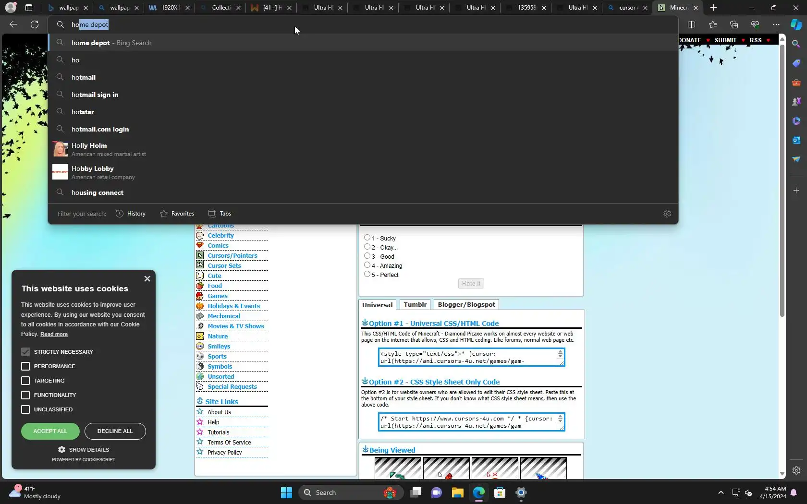The image size is (807, 504).
Task: Close the cookie consent popup
Action: tap(147, 278)
